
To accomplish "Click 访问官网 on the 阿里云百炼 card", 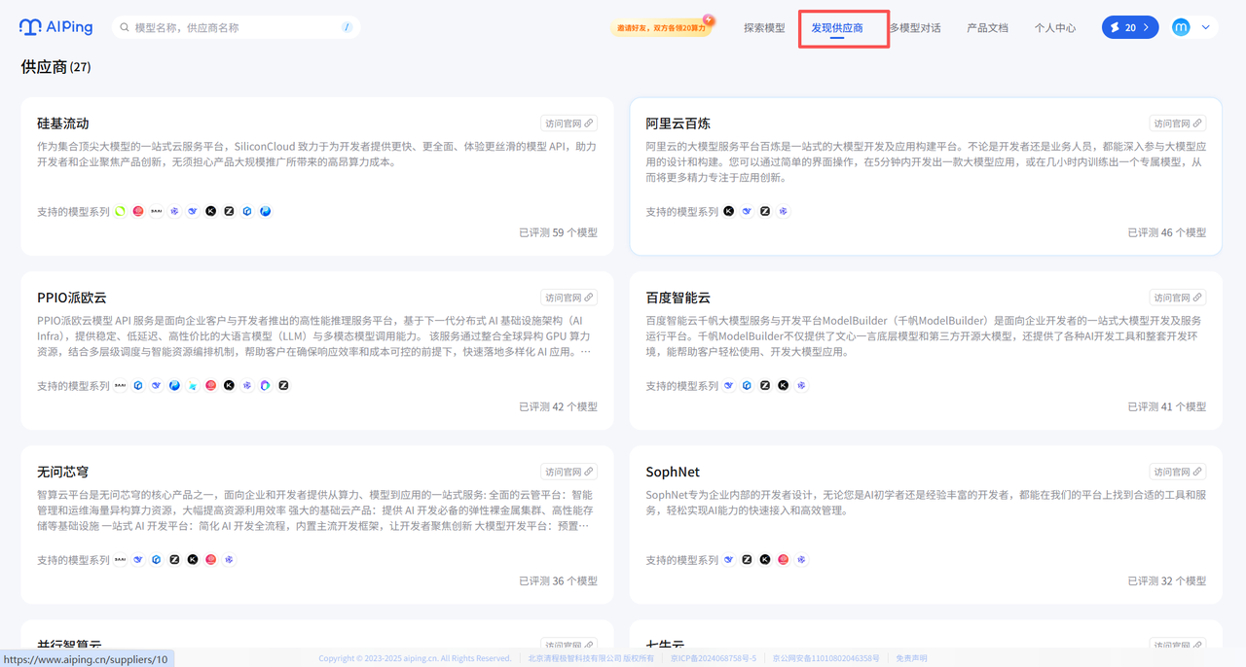I will (1178, 123).
